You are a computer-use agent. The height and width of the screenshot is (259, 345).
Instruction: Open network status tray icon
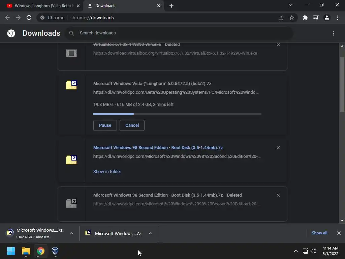305,251
